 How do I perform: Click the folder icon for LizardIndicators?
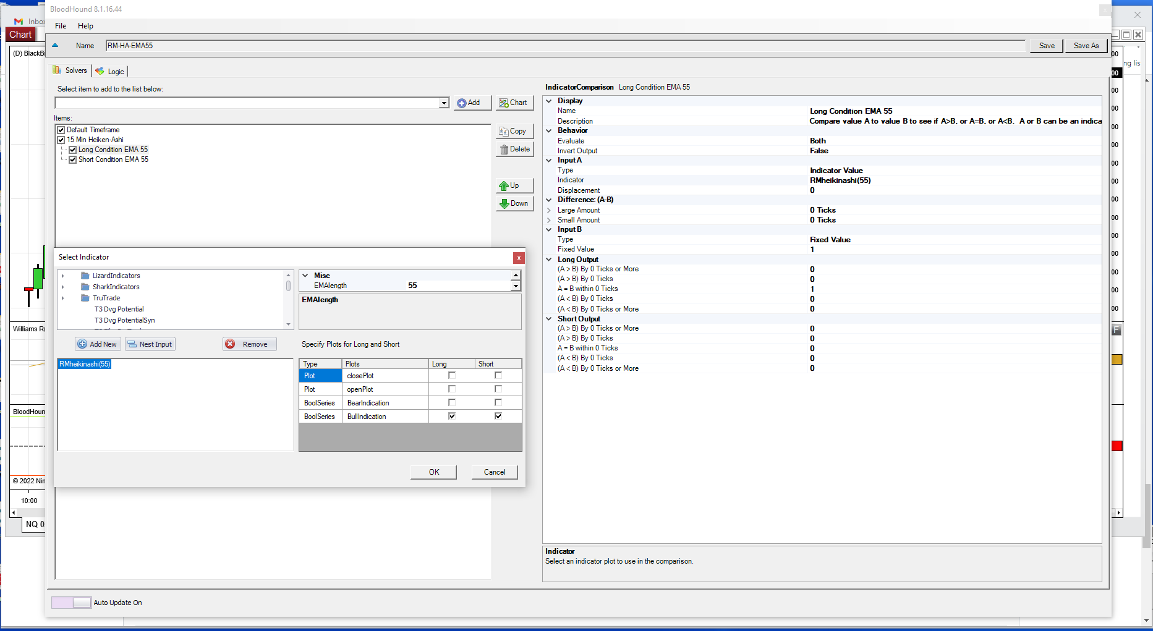[x=85, y=276]
